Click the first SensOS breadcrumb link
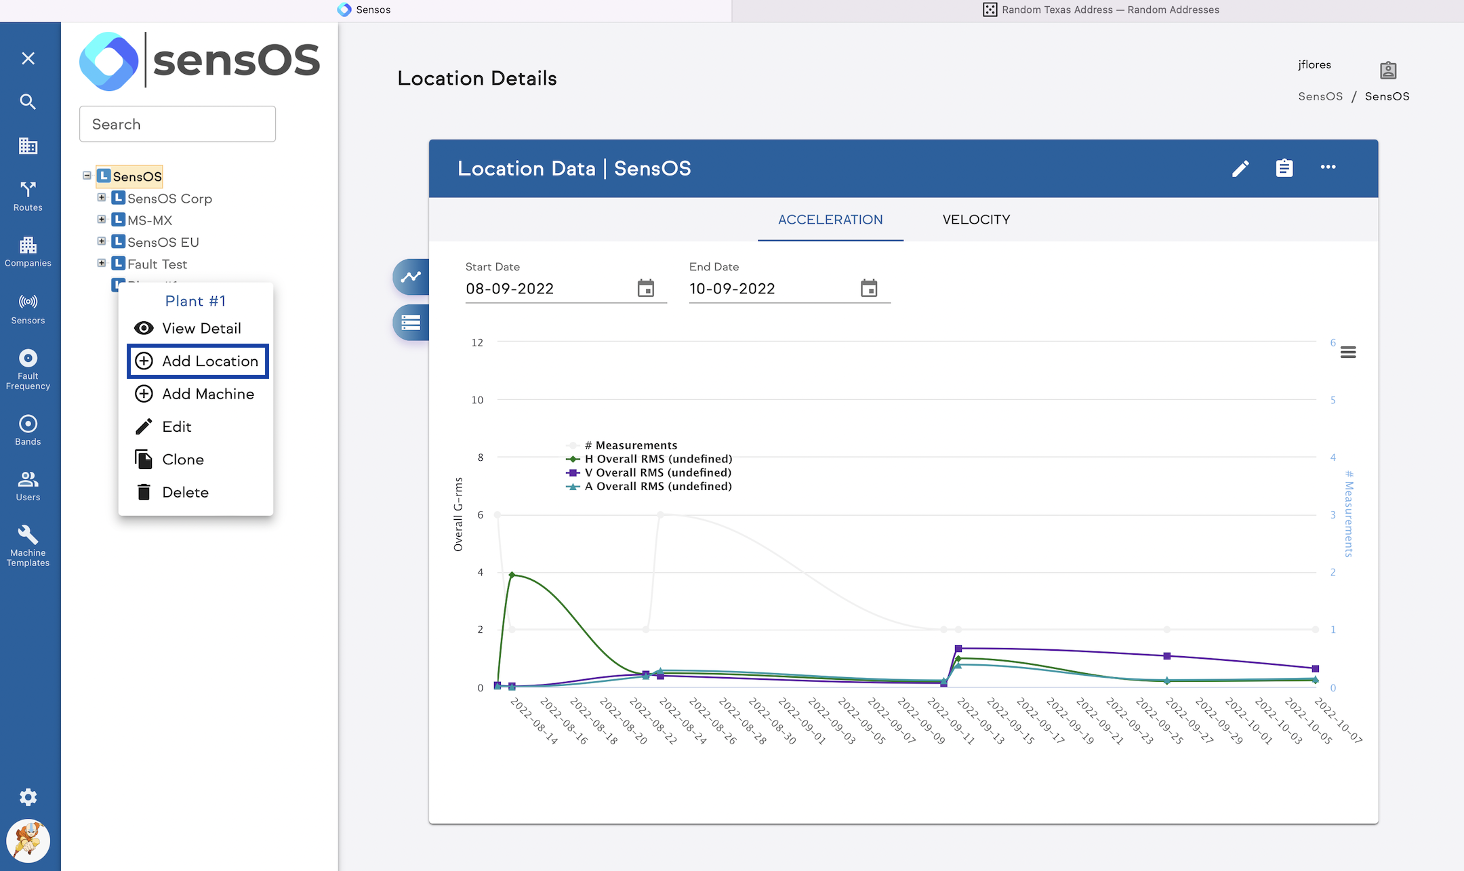Screen dimensions: 1464x871 click(1320, 96)
